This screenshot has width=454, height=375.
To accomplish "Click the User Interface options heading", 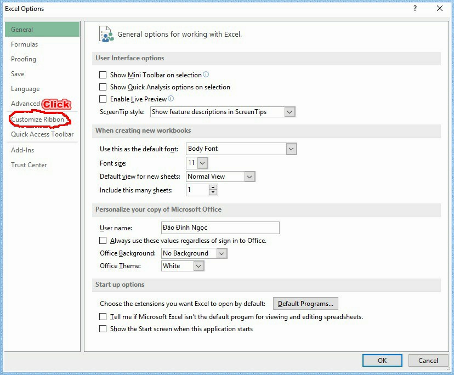I will [x=130, y=58].
